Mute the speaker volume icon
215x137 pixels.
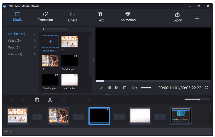(134, 88)
